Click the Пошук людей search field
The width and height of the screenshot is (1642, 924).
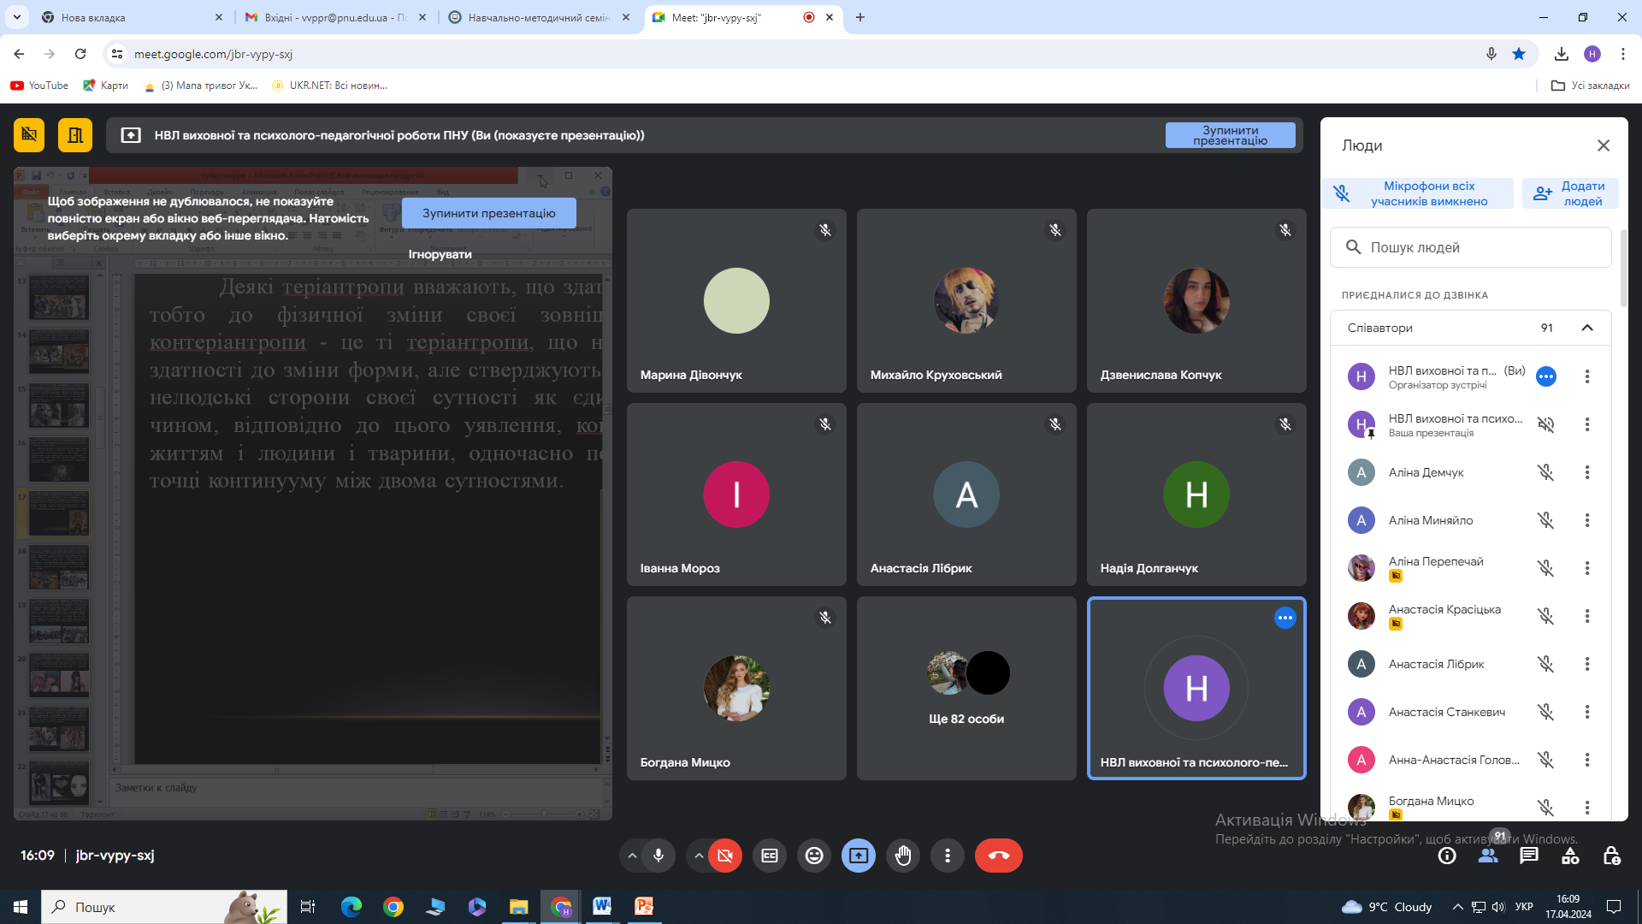[1470, 247]
